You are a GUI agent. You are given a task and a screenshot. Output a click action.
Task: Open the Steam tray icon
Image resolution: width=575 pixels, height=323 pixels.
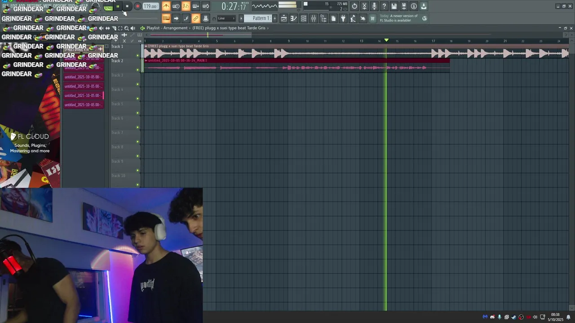tap(514, 317)
